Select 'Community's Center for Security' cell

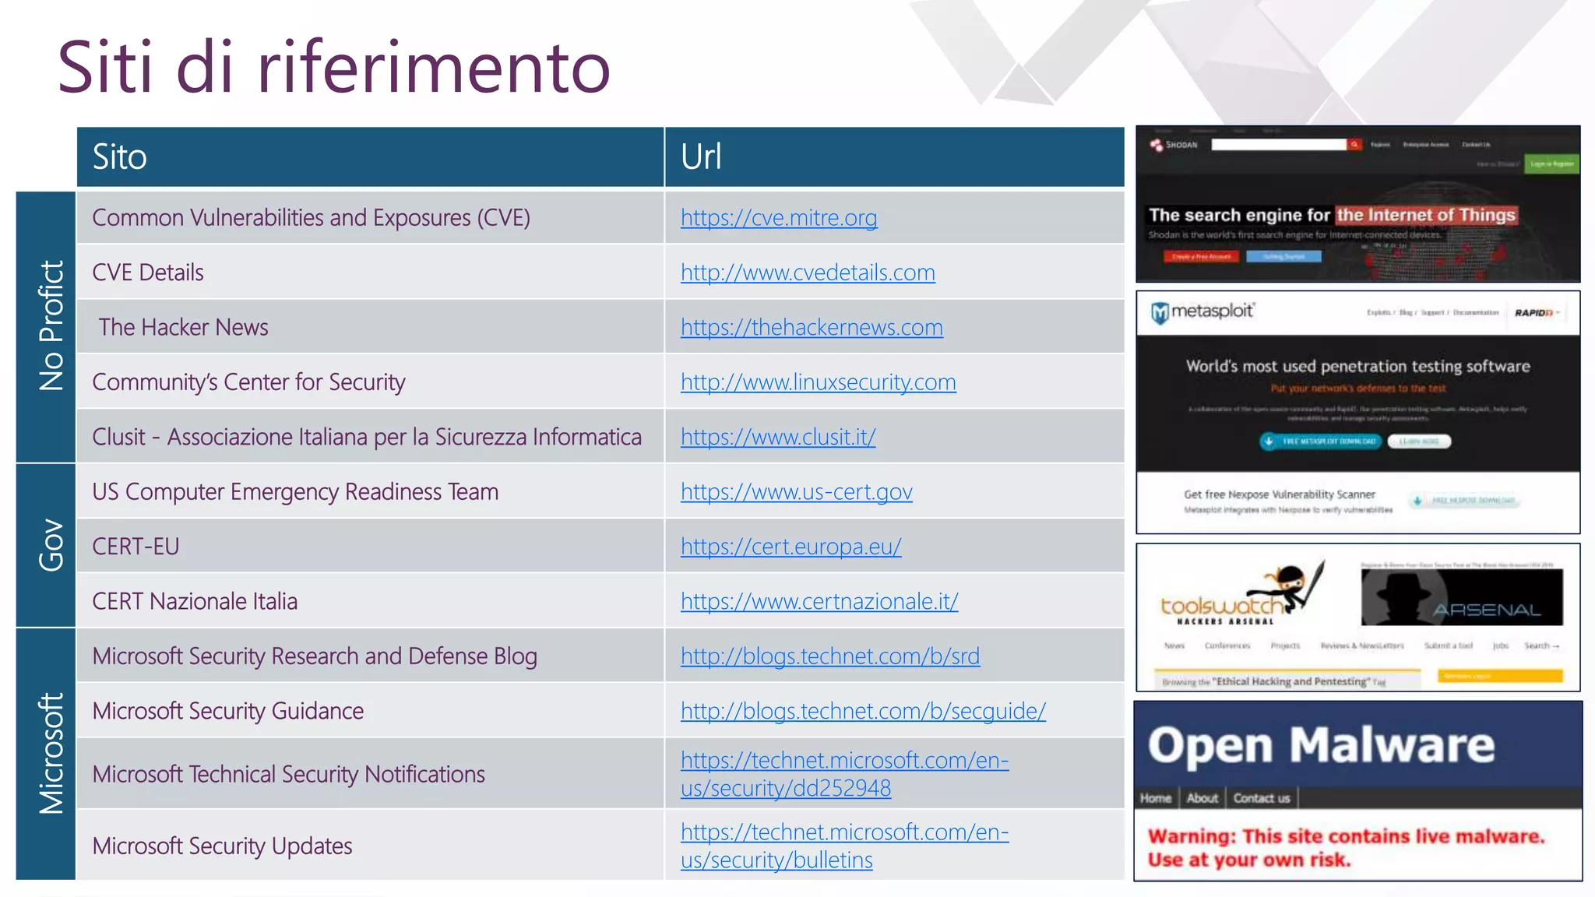pos(371,382)
